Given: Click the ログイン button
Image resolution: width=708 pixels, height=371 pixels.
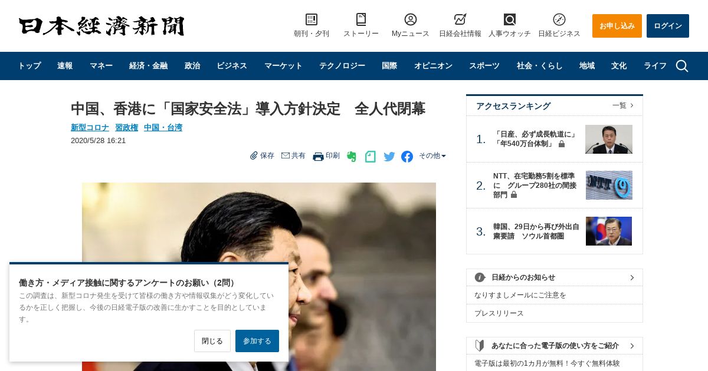Looking at the screenshot, I should 668,26.
